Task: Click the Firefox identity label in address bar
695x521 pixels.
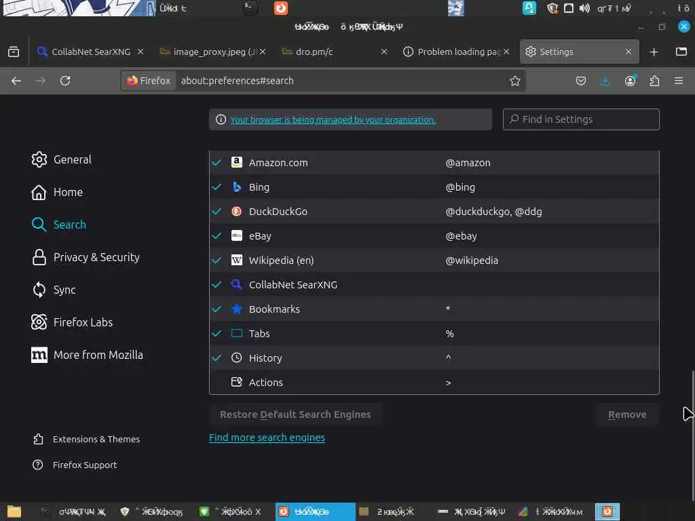Action: [x=149, y=81]
